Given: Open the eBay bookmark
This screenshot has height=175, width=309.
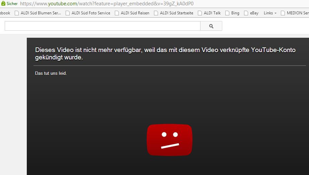Looking at the screenshot, I should [x=251, y=13].
